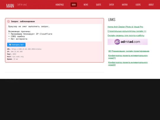Click the 'Возможные причины:' text line

[x=20, y=31]
